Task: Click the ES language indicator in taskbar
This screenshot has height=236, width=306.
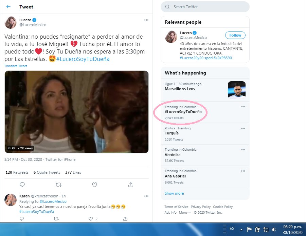Action: click(x=232, y=229)
